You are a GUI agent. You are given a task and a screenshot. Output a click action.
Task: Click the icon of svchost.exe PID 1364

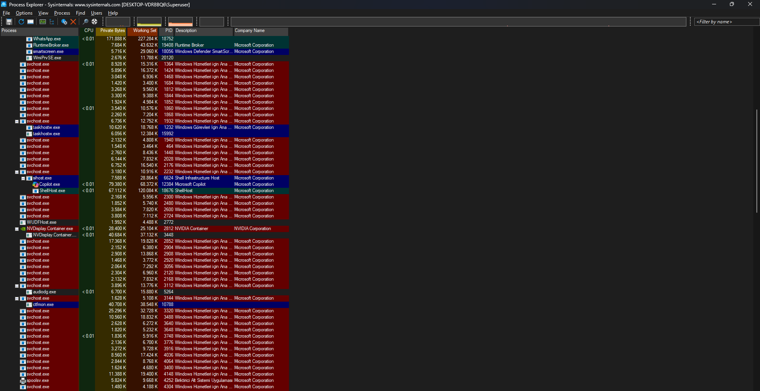[x=23, y=64]
